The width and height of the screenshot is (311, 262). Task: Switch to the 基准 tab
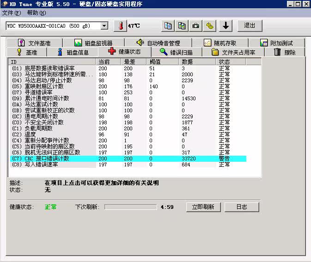coord(27,52)
